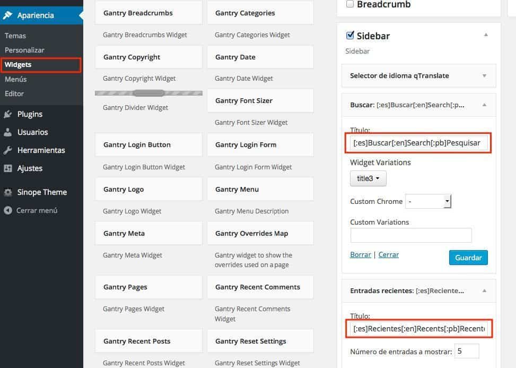Open the Menús submenu item
The height and width of the screenshot is (368, 516).
pyautogui.click(x=16, y=79)
